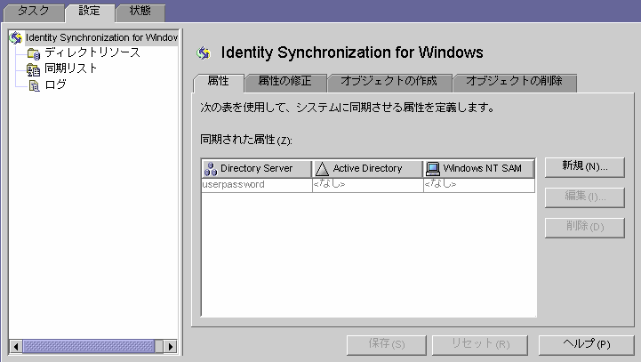Select the 属性 tab

point(219,82)
